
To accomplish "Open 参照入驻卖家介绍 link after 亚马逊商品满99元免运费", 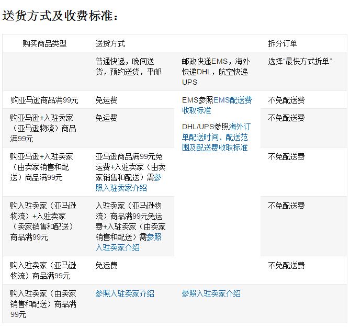I will point(128,183).
